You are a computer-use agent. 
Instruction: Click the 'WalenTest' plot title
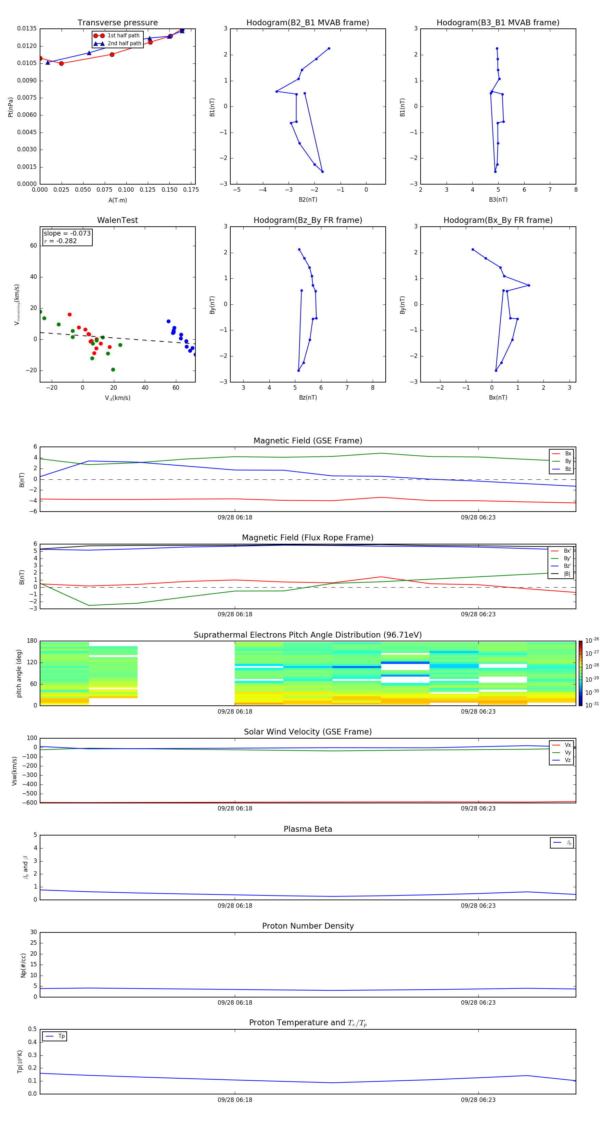tap(117, 220)
